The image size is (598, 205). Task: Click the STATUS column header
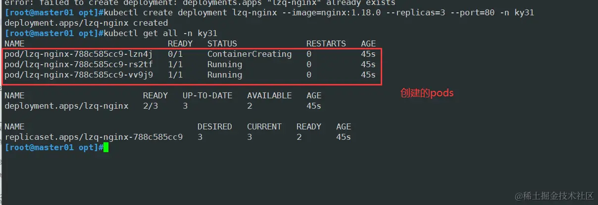(x=222, y=44)
